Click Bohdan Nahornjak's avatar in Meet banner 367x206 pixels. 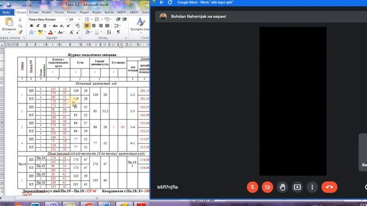(x=163, y=17)
